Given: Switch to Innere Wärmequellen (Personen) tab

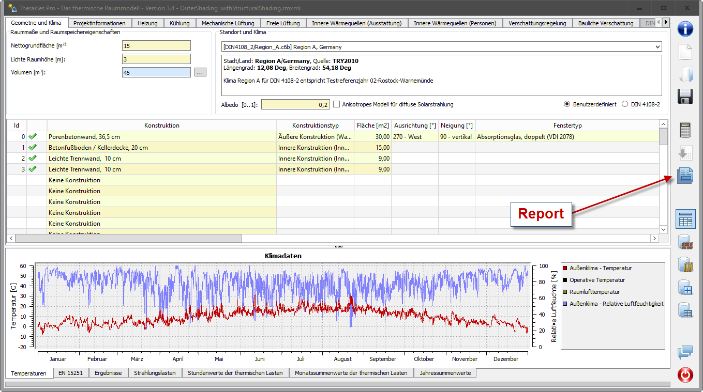Looking at the screenshot, I should click(x=455, y=23).
